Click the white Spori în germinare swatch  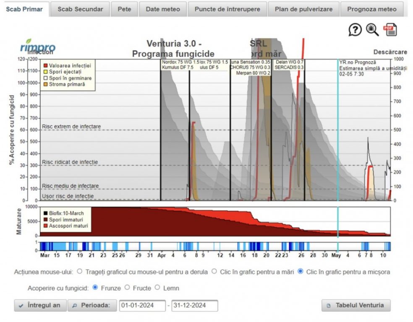(46, 78)
